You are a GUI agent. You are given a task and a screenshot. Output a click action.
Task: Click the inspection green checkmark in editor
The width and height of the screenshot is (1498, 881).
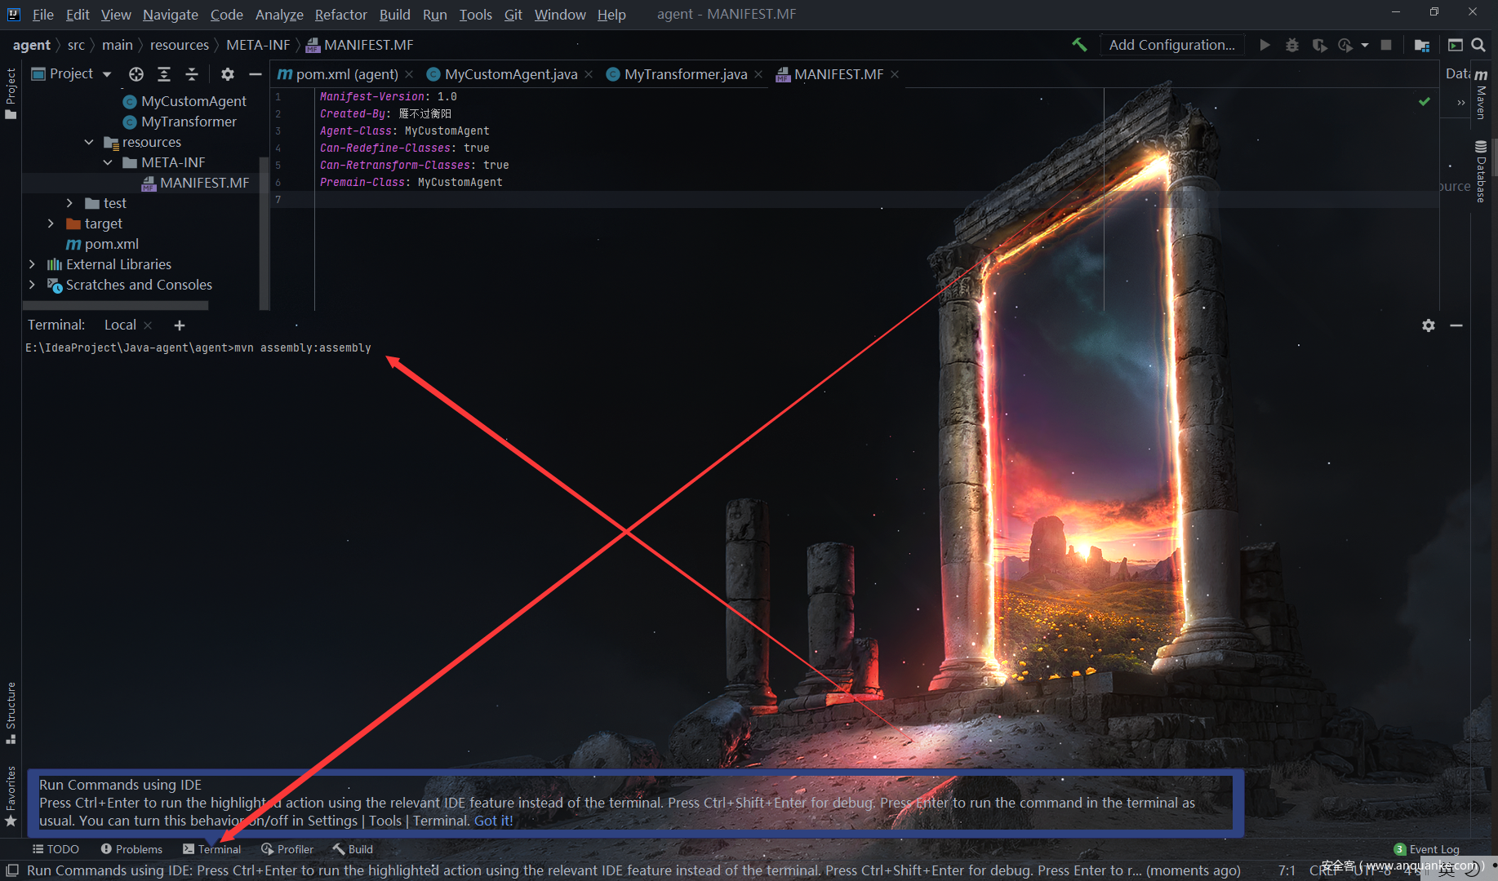(x=1425, y=101)
